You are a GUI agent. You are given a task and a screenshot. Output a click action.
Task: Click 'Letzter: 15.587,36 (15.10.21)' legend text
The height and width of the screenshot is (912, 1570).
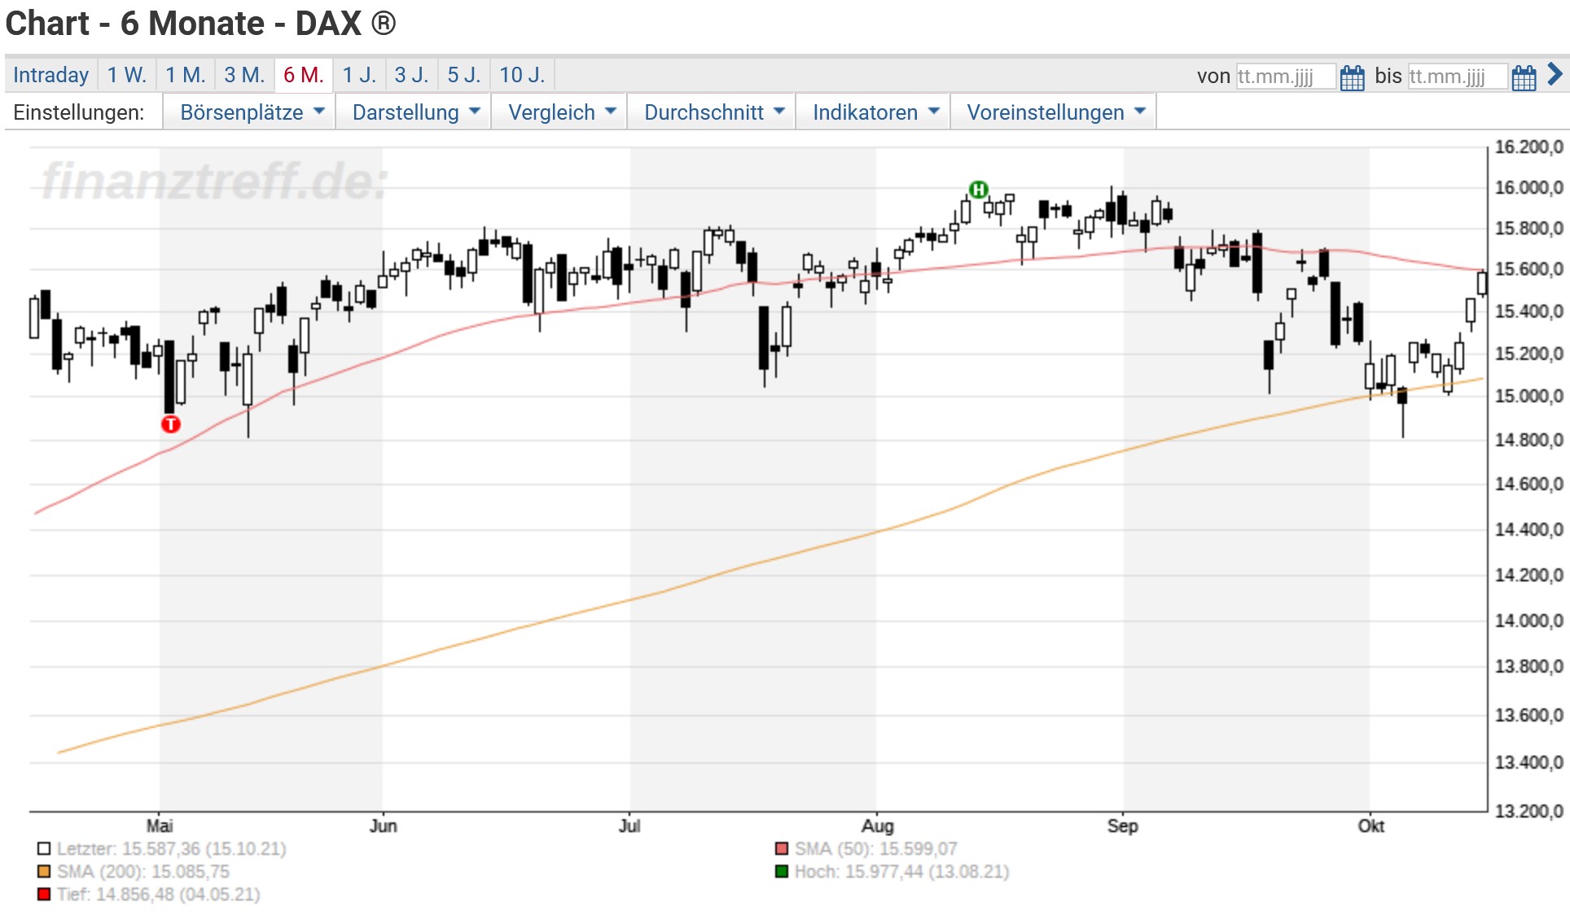tap(172, 848)
